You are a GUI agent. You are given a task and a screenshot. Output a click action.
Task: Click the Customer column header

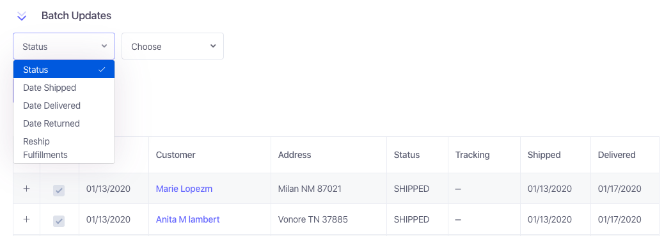176,155
